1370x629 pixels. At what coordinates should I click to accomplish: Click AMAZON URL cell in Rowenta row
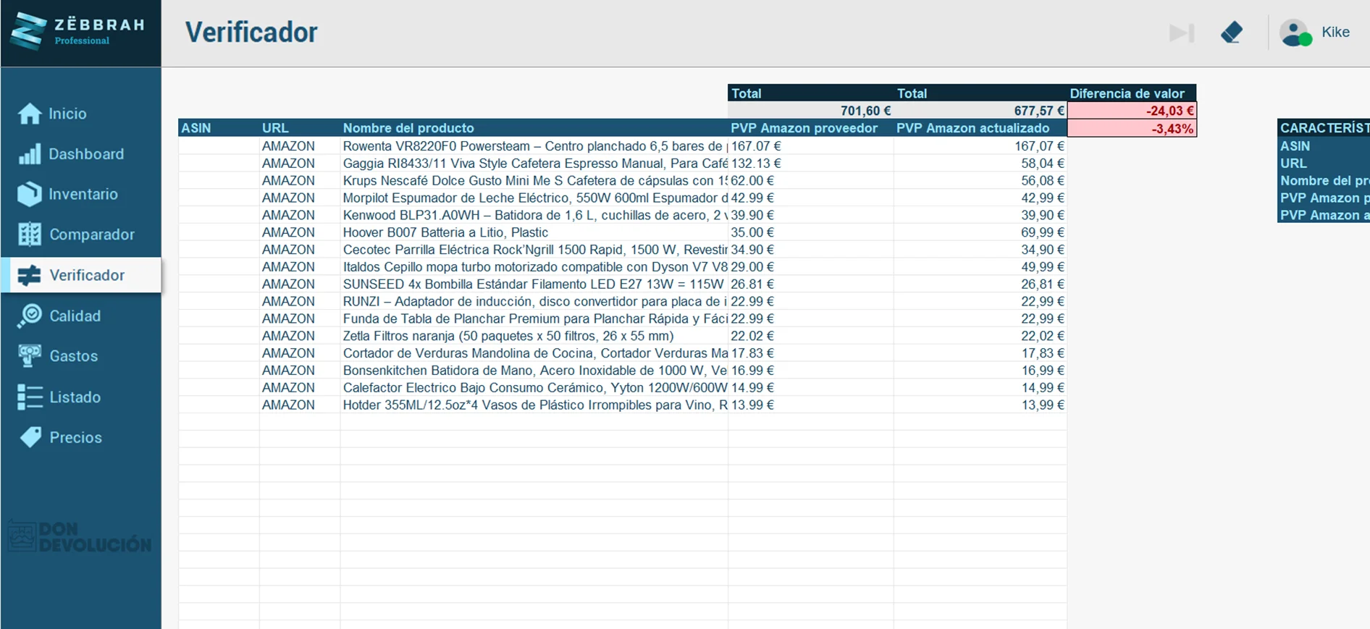(300, 146)
